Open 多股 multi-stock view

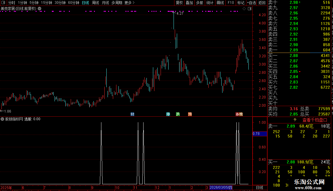coord(200,3)
